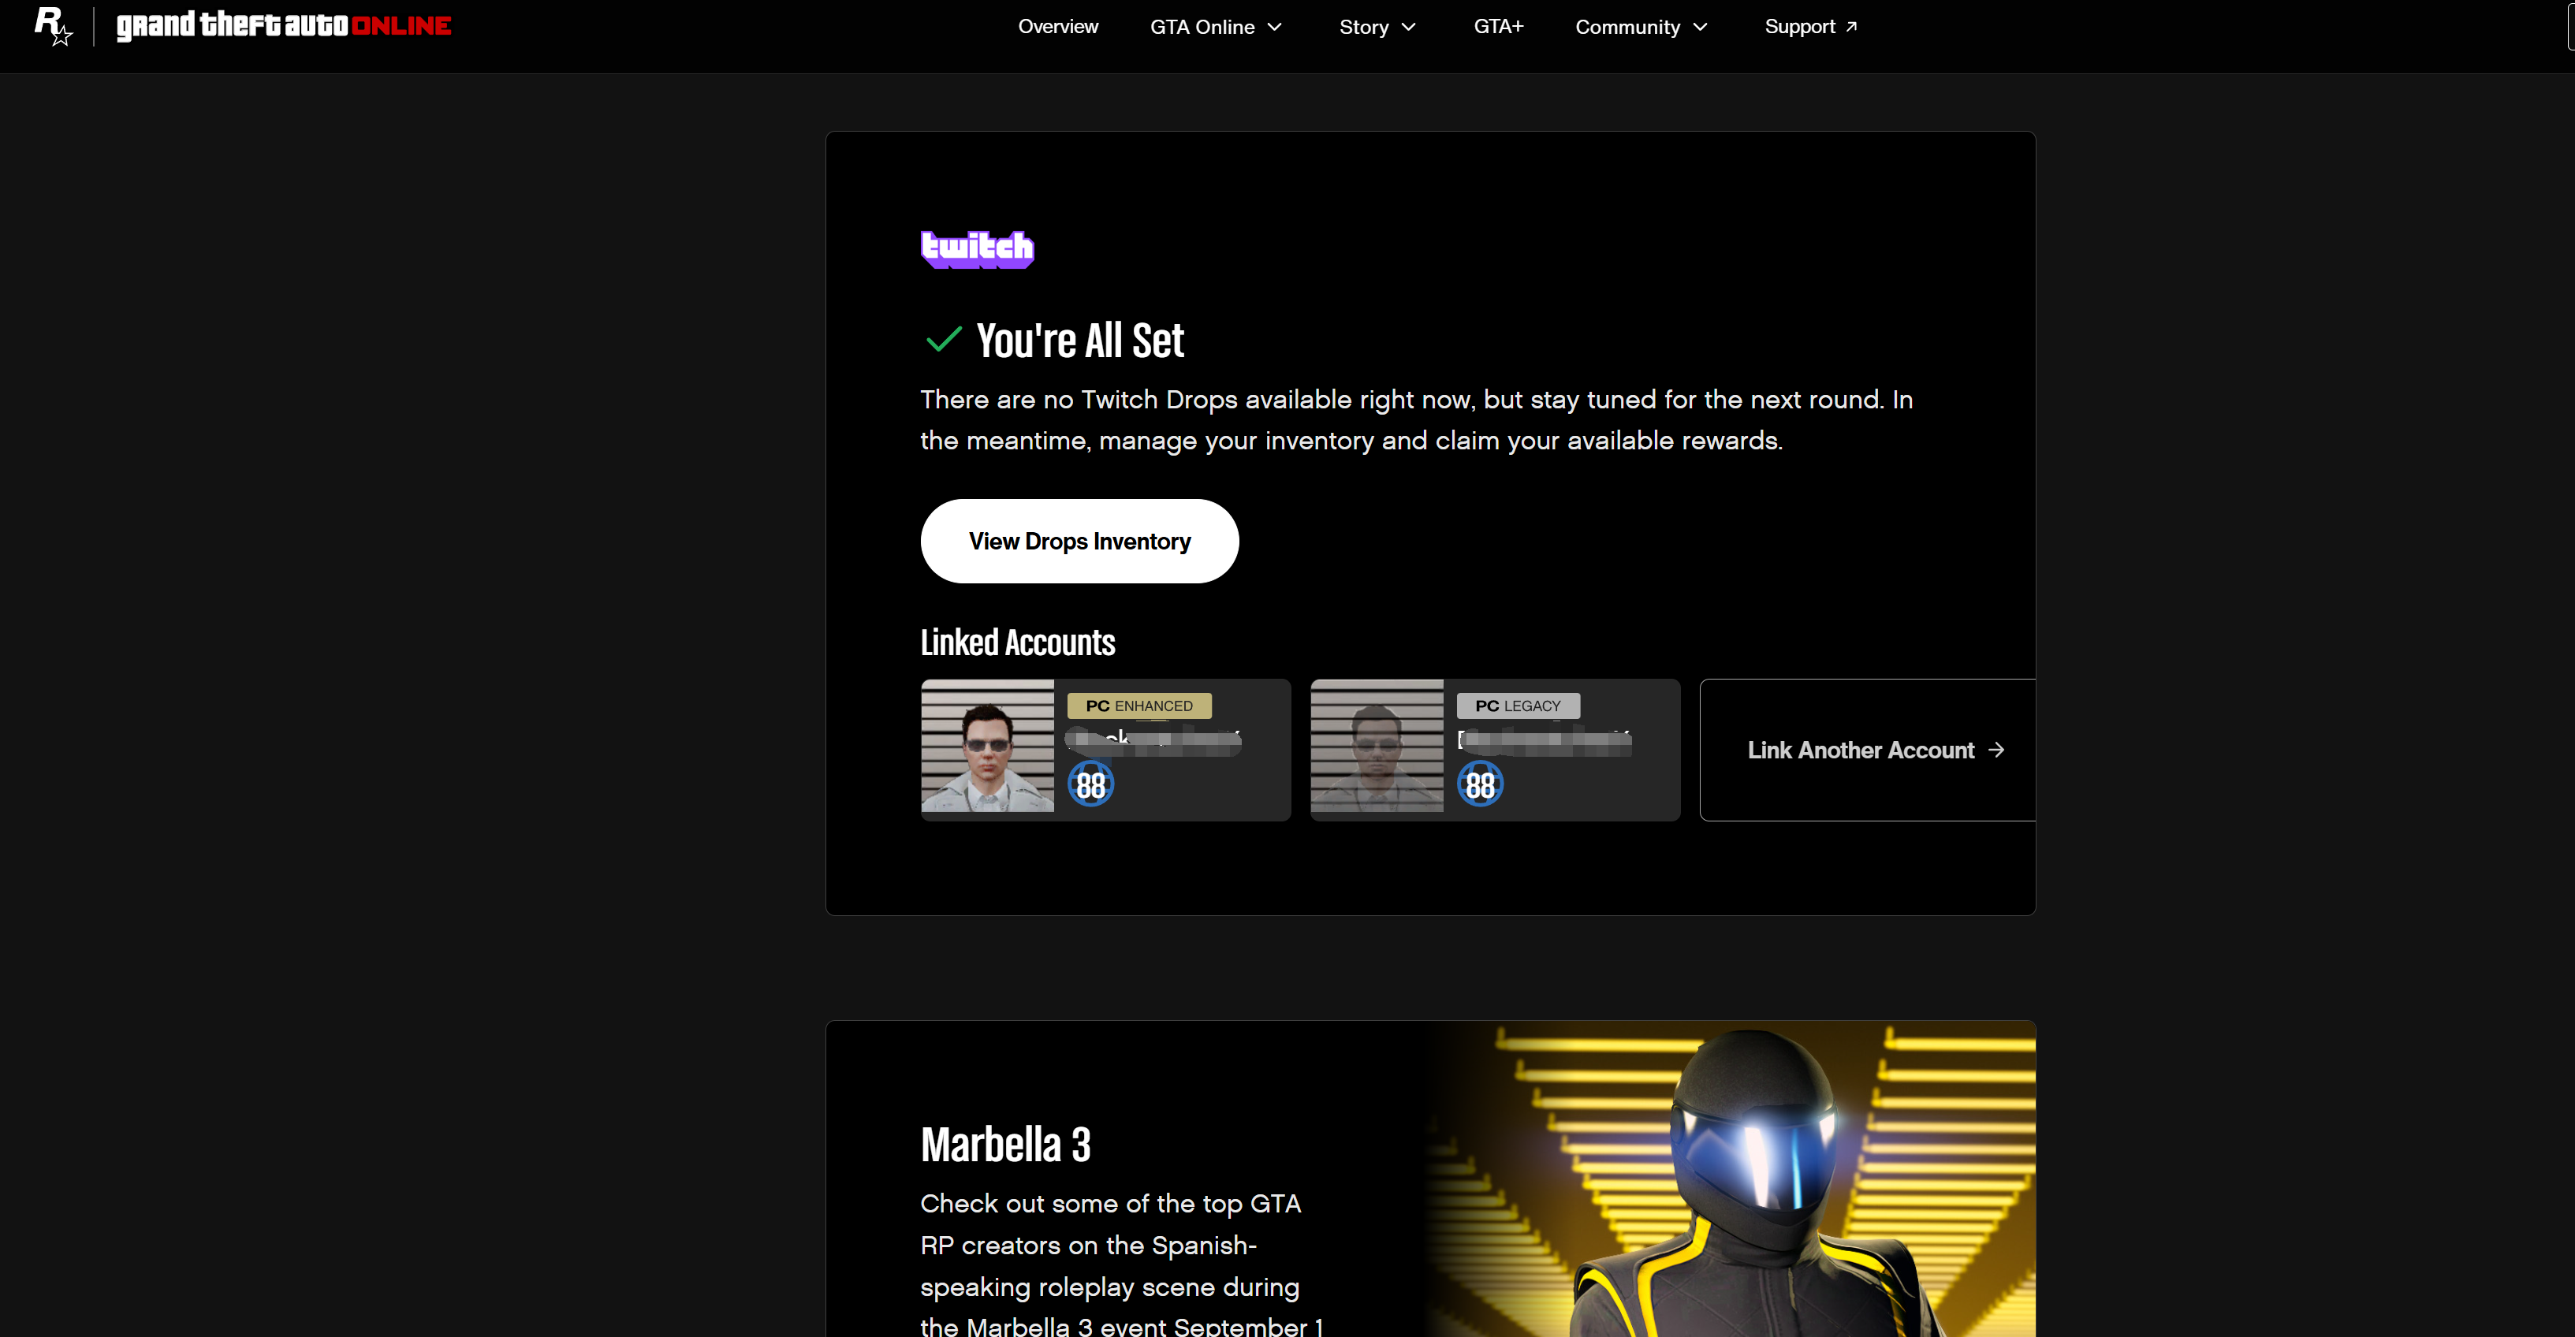The height and width of the screenshot is (1337, 2575).
Task: Click the Support external-link arrow icon
Action: pos(1851,27)
